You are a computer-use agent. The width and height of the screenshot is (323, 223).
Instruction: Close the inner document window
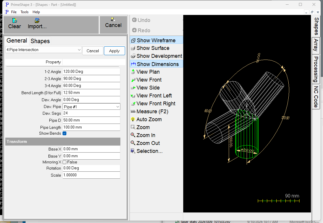tap(318, 12)
